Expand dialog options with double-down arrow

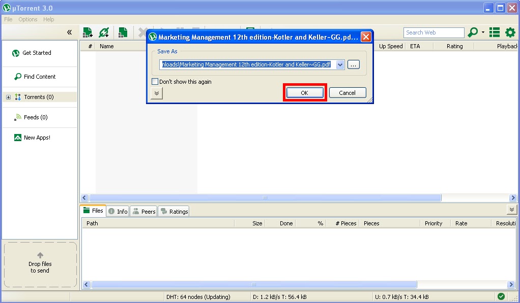(157, 93)
